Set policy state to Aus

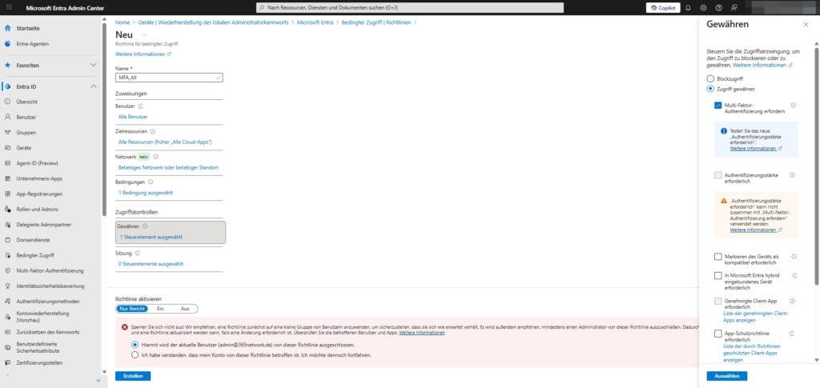tap(185, 309)
